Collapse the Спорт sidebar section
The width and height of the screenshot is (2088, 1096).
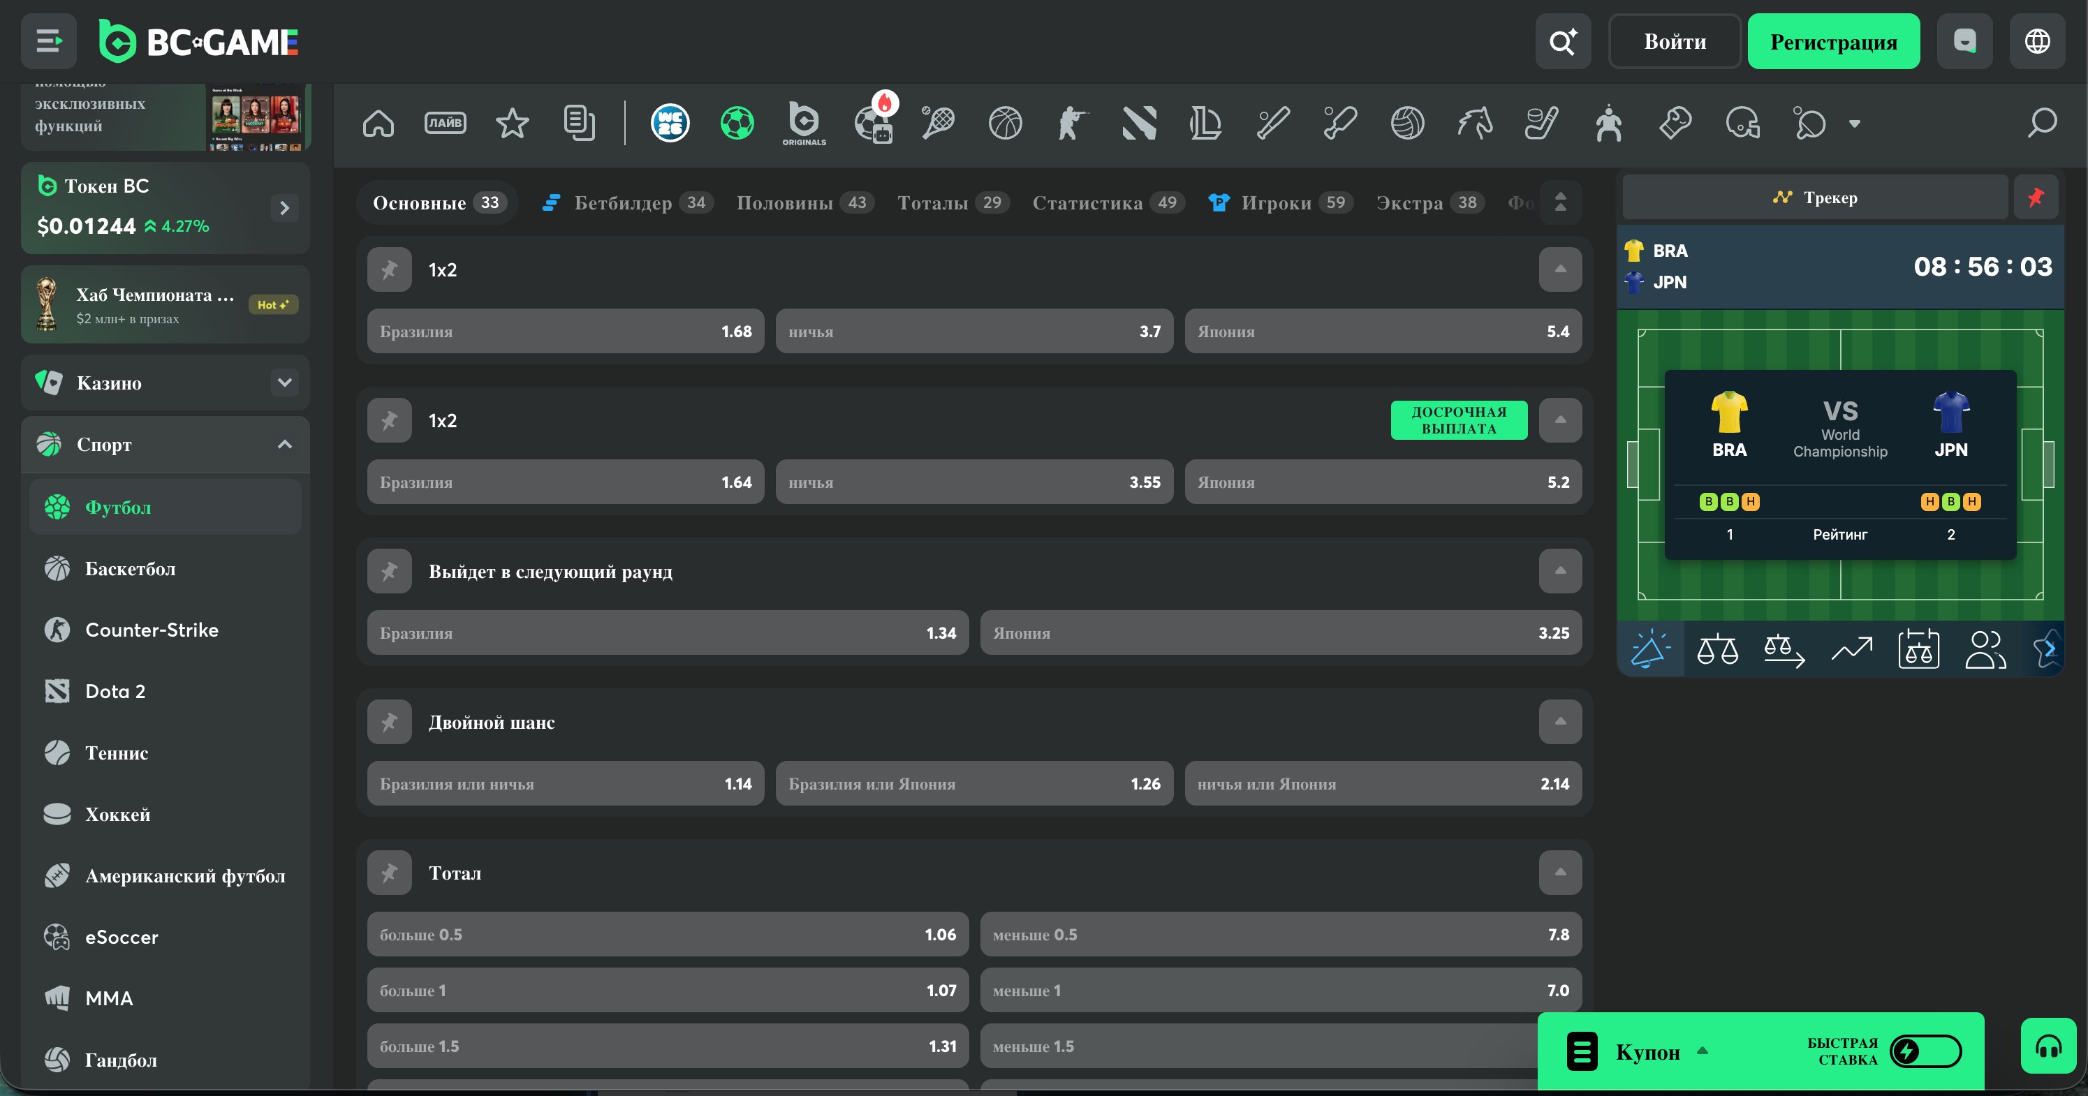pos(284,444)
